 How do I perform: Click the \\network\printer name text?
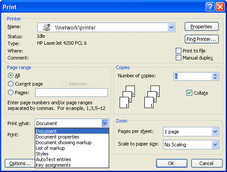click(75, 27)
